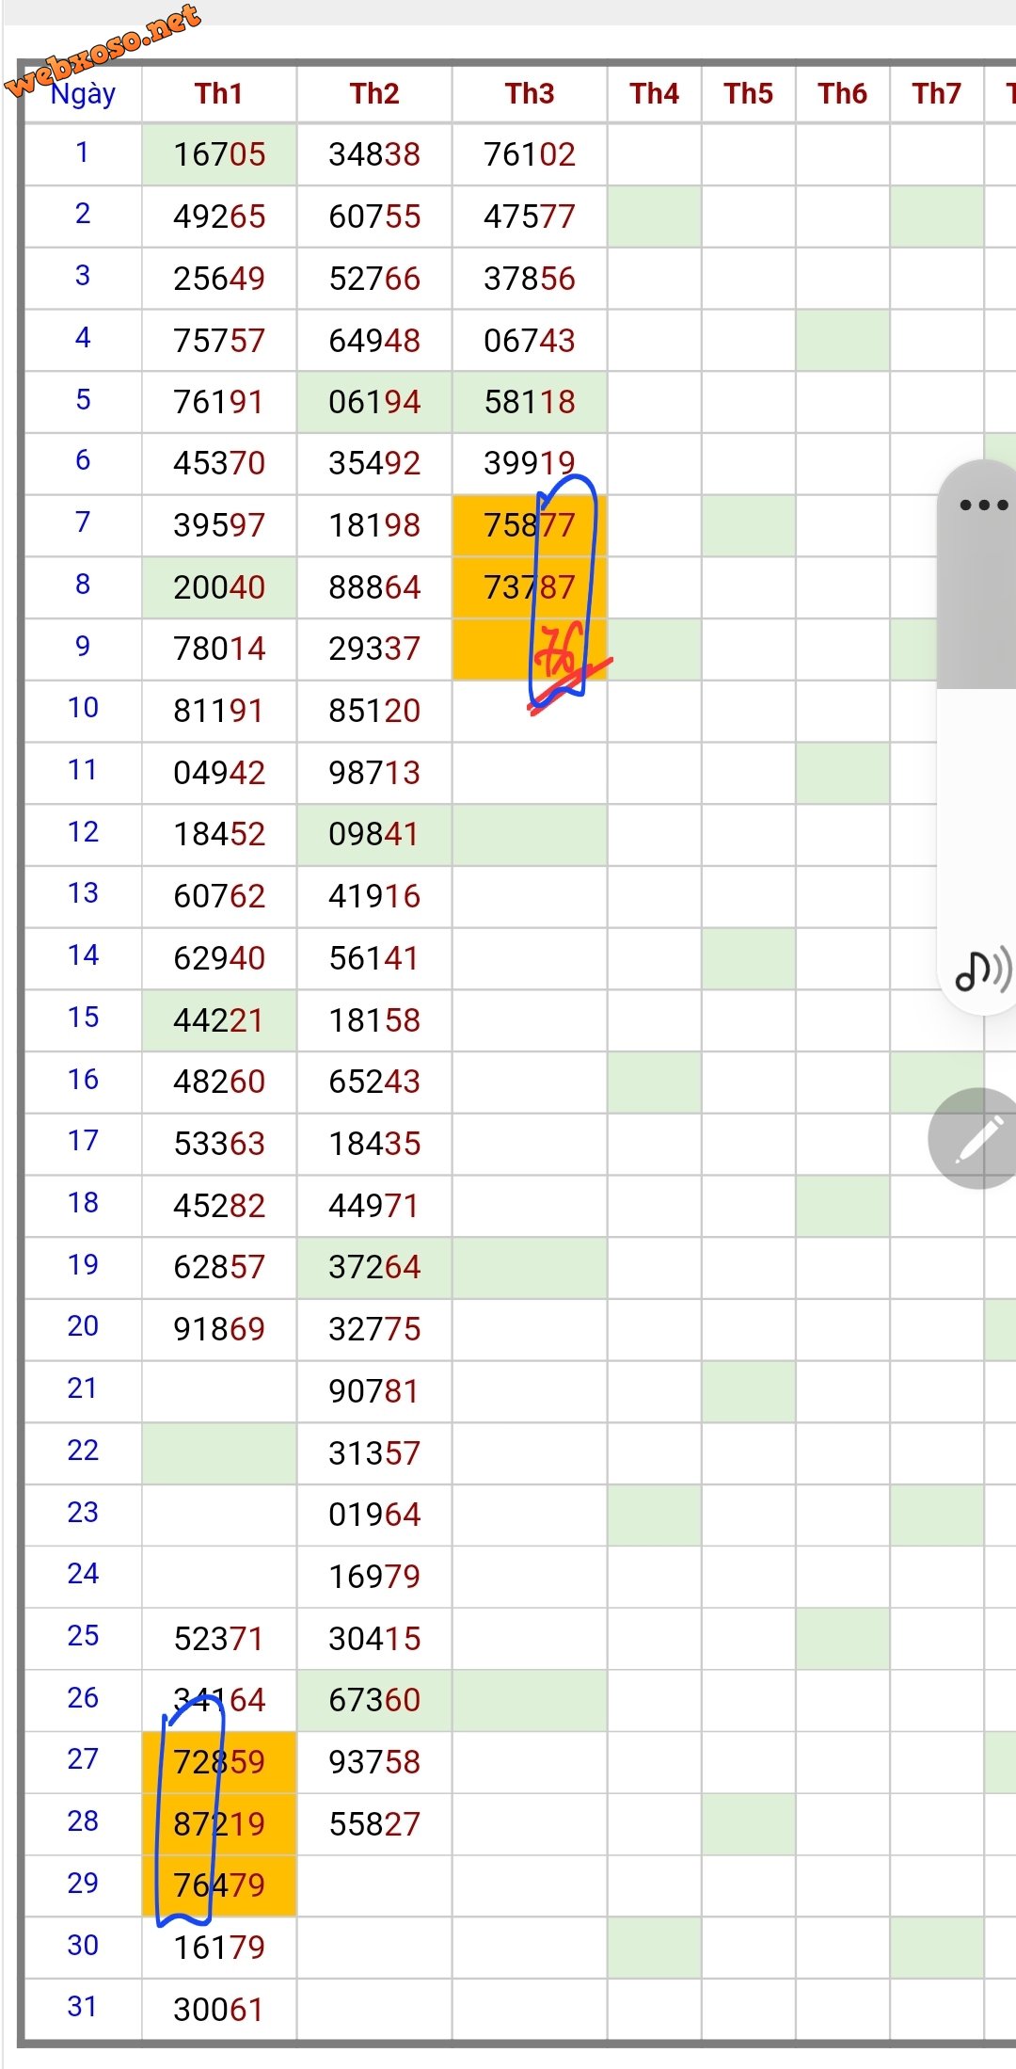Adjust the volume slider bar

977,574
